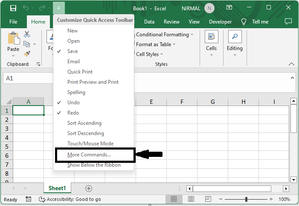This screenshot has height=206, width=299.
Task: Uncheck Undo in the Customize menu
Action: coord(73,103)
